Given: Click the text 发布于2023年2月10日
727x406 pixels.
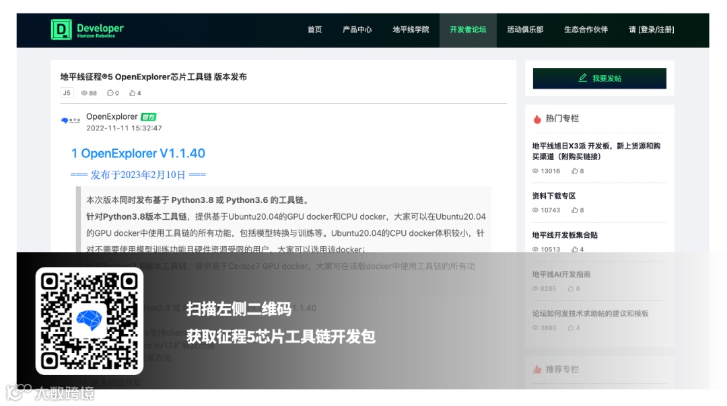Looking at the screenshot, I should (138, 175).
